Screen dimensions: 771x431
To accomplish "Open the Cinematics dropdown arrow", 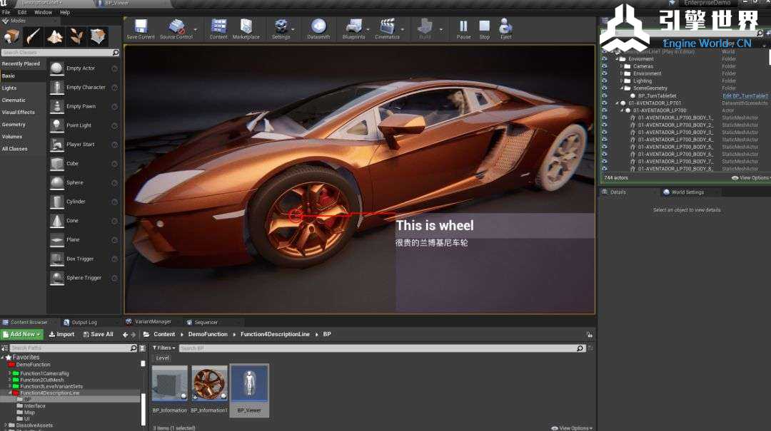I will point(402,30).
